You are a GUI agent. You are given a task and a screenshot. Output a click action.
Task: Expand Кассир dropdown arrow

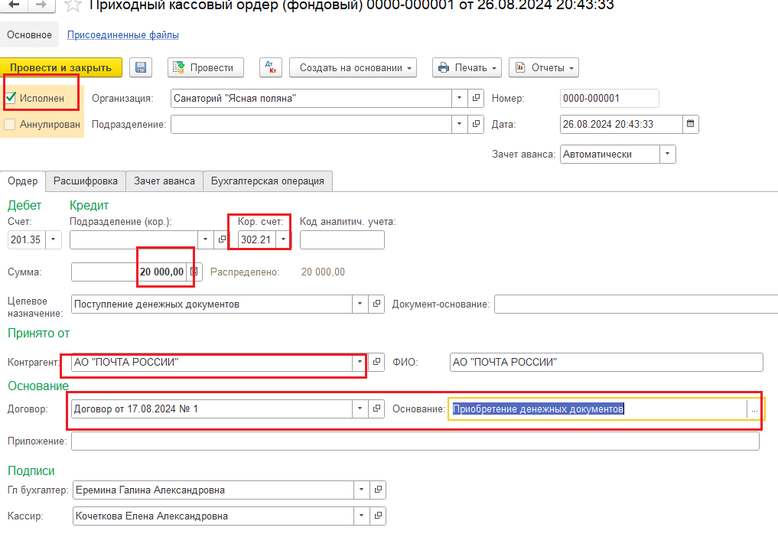click(362, 516)
